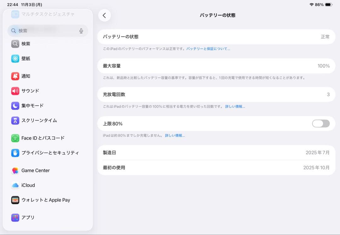Select 検索 in the sidebar menu
The width and height of the screenshot is (340, 235).
(25, 44)
